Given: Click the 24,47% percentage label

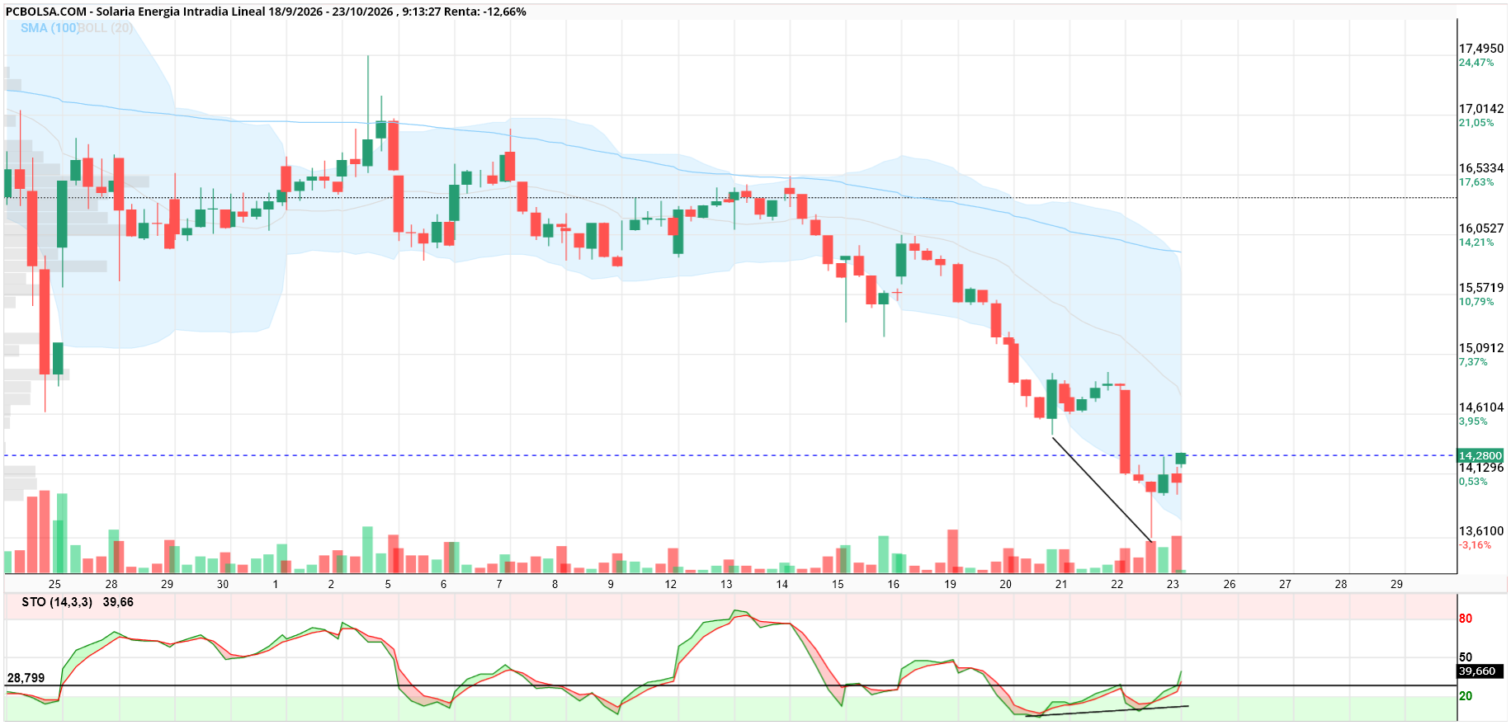Looking at the screenshot, I should pyautogui.click(x=1476, y=63).
